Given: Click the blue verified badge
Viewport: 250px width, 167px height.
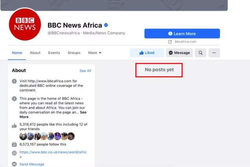Looking at the screenshot, I should [x=106, y=25].
